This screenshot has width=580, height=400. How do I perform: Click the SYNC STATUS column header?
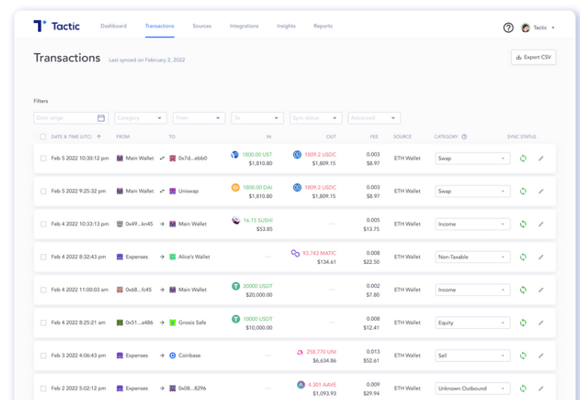pos(522,137)
